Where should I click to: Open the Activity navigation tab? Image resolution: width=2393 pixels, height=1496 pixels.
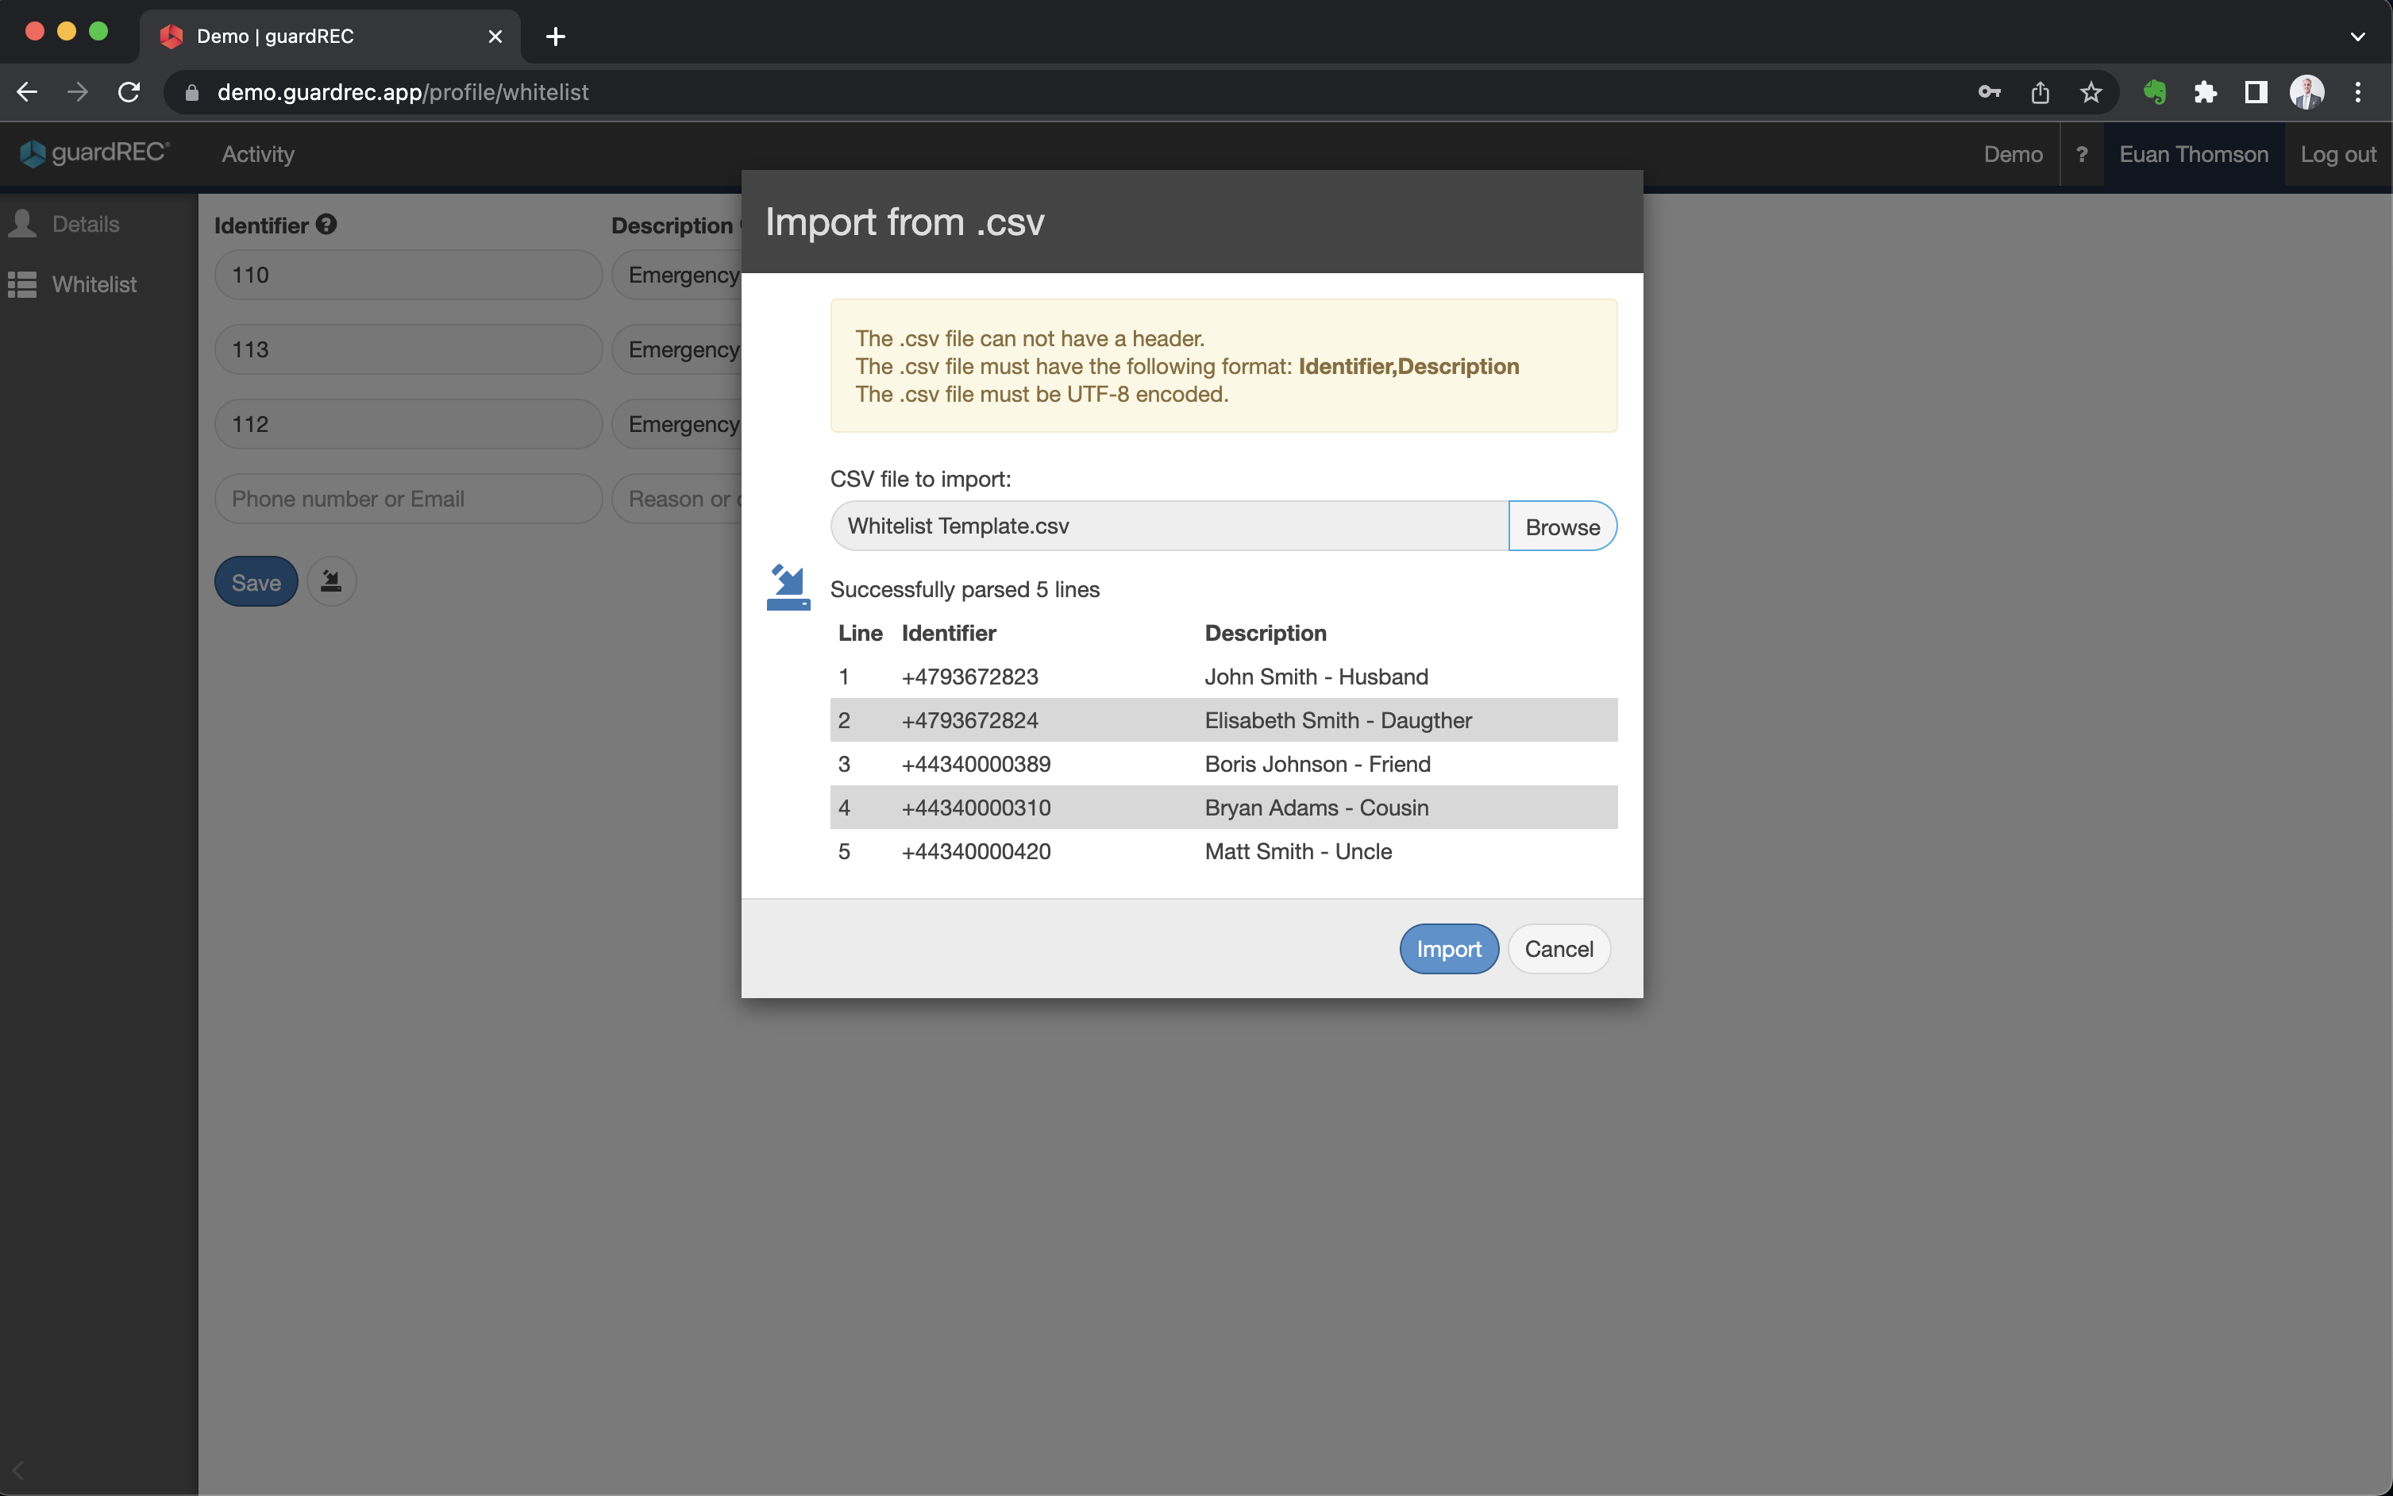pyautogui.click(x=257, y=154)
